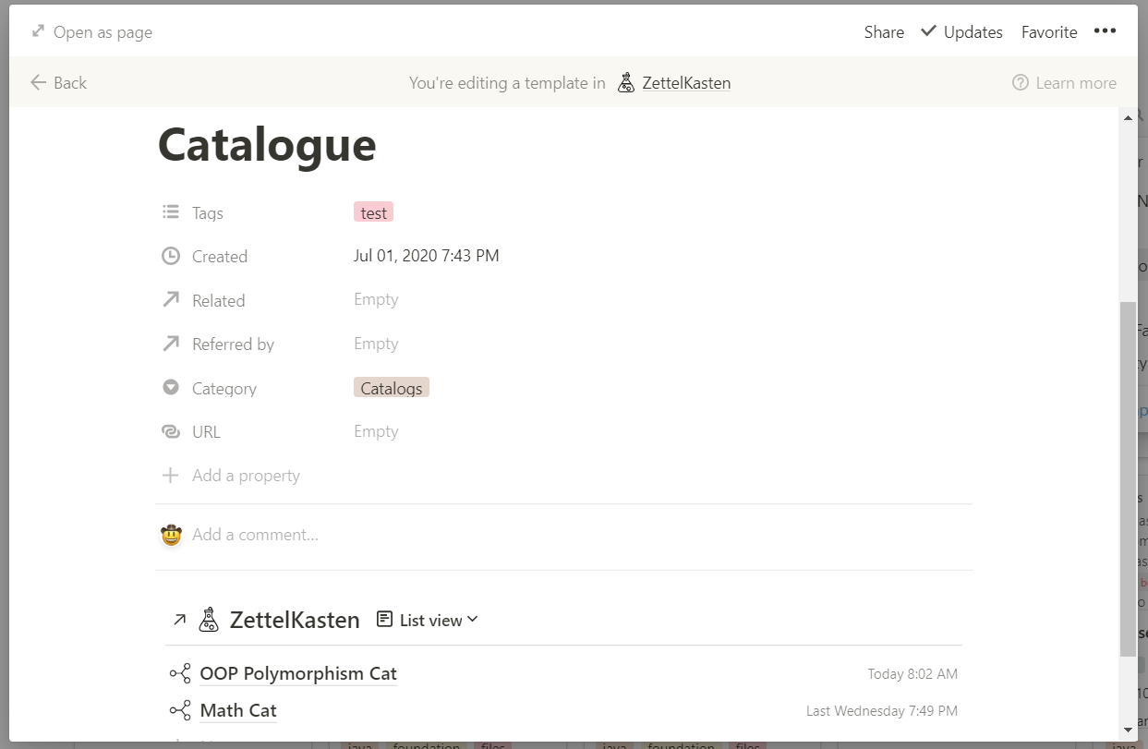The width and height of the screenshot is (1148, 749).
Task: Click the Created property clock icon
Action: 171,256
